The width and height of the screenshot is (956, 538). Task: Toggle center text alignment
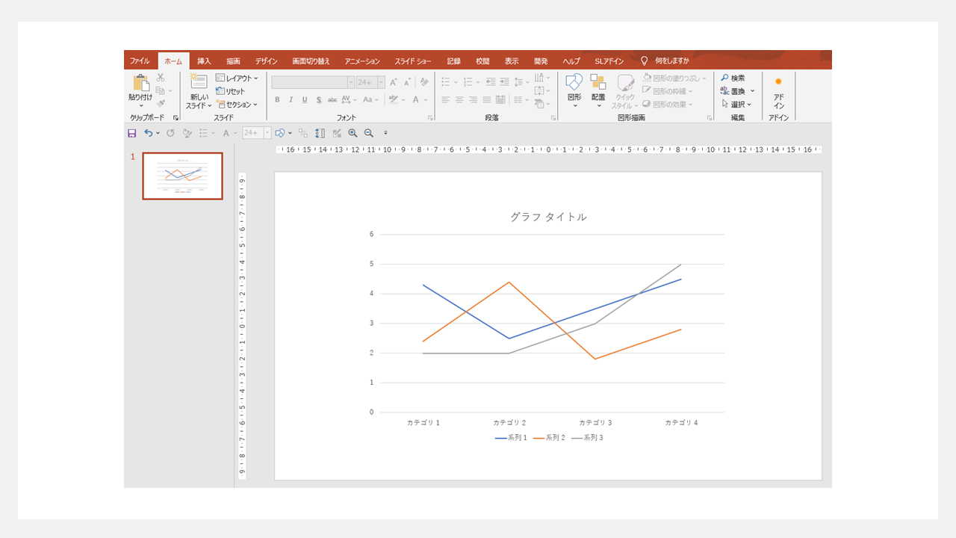459,99
